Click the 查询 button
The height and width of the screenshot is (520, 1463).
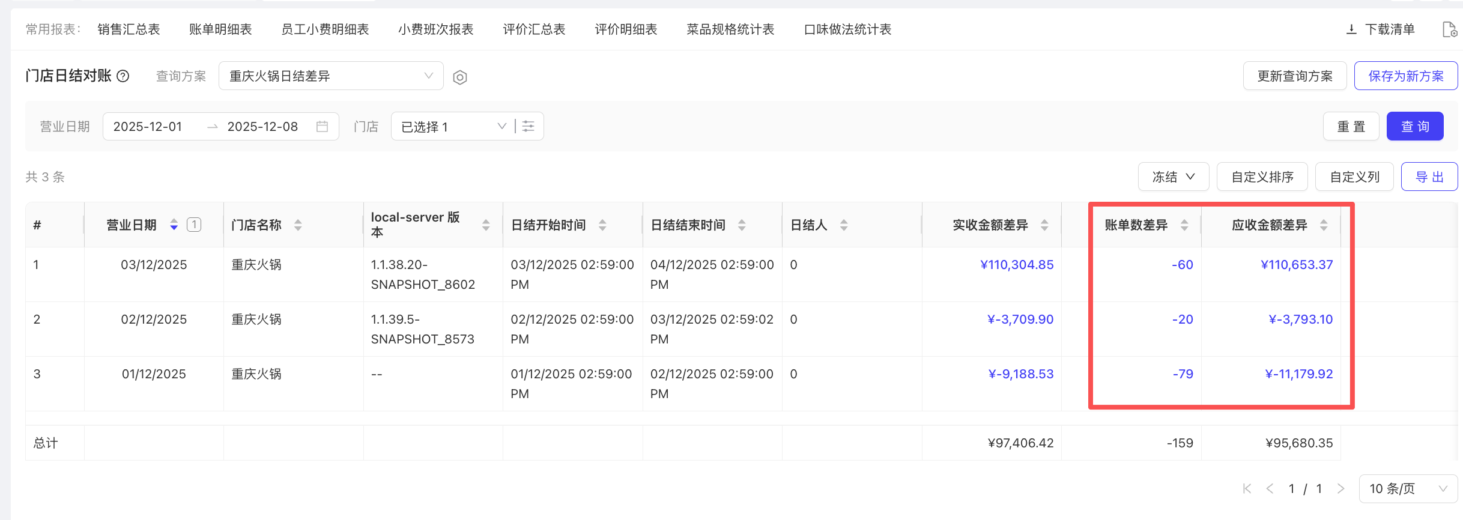1414,127
